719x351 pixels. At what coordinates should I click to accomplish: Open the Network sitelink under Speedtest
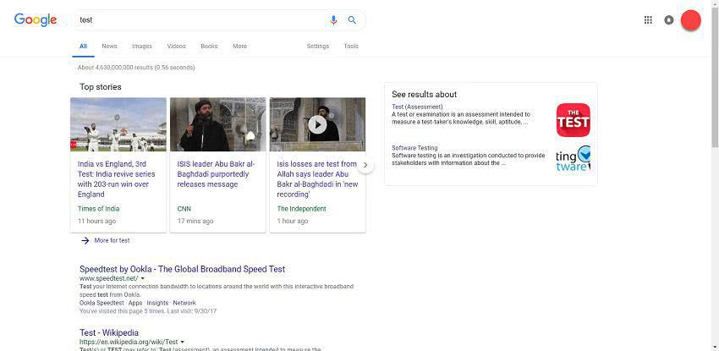[x=184, y=303]
